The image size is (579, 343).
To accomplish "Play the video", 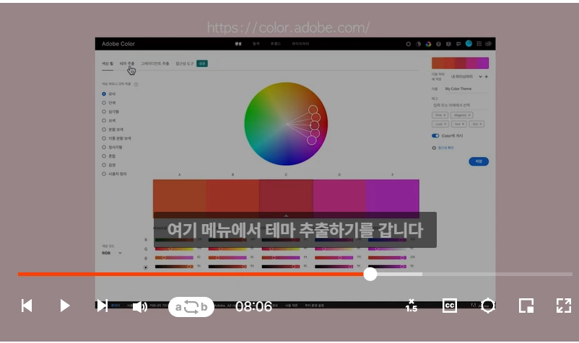I will 65,306.
